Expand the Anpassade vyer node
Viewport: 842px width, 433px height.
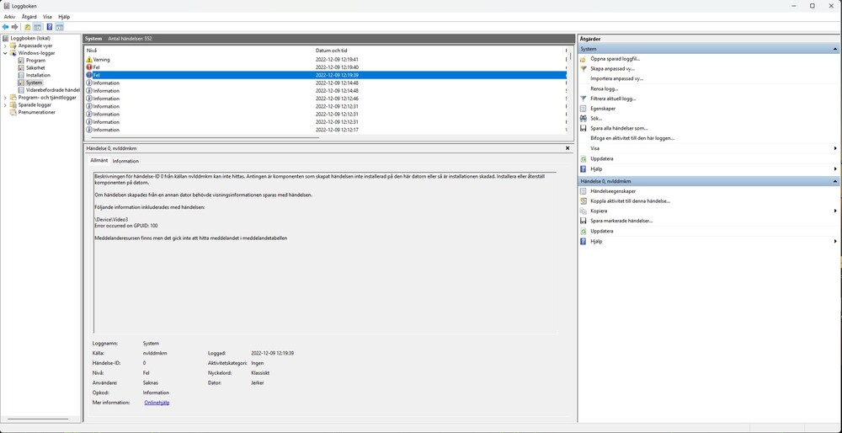[x=5, y=45]
